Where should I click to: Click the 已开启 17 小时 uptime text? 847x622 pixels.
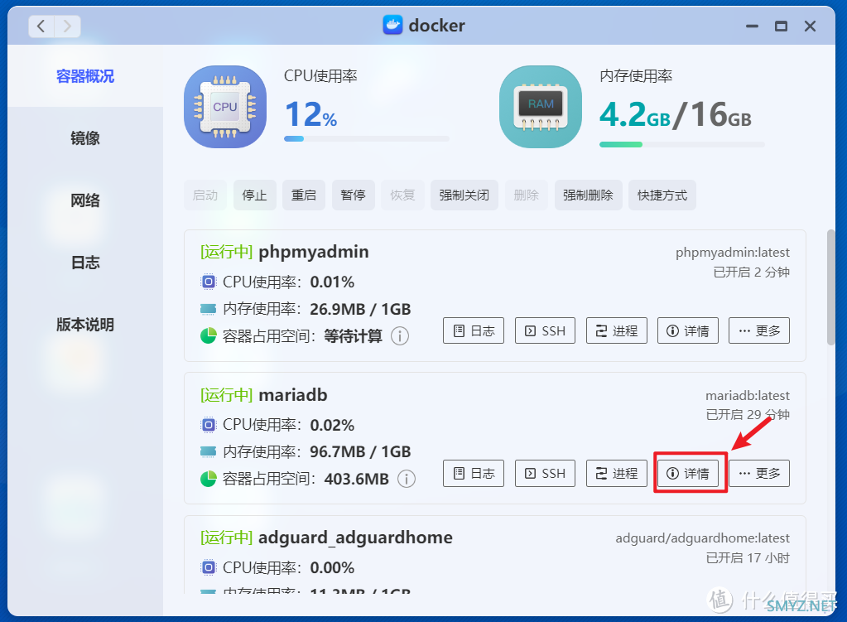(x=748, y=557)
